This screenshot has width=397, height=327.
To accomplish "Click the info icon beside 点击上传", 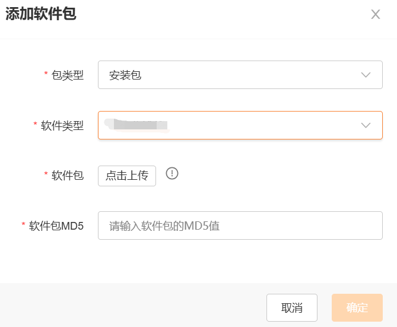I will tap(172, 174).
